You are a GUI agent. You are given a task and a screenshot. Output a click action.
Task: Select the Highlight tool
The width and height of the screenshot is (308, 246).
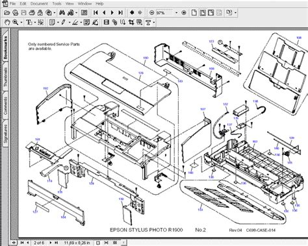[75, 22]
